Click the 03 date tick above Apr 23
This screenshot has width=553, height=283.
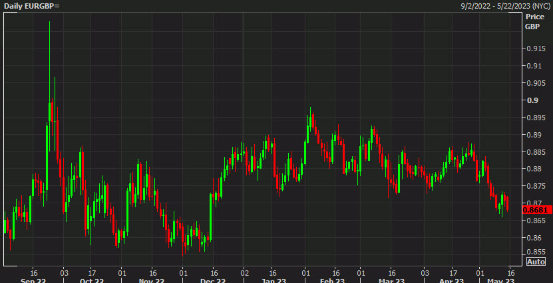[x=425, y=273]
